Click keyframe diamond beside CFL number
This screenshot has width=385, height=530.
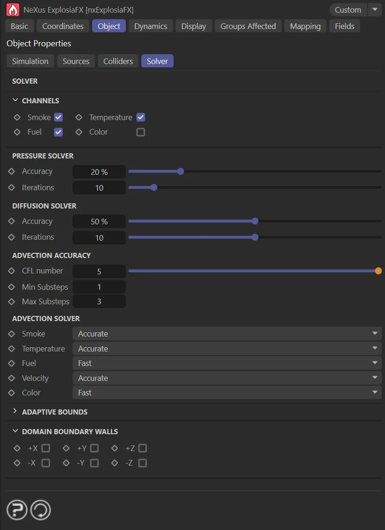(12, 271)
